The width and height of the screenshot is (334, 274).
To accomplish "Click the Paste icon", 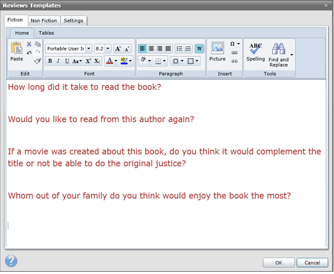I will (x=17, y=52).
